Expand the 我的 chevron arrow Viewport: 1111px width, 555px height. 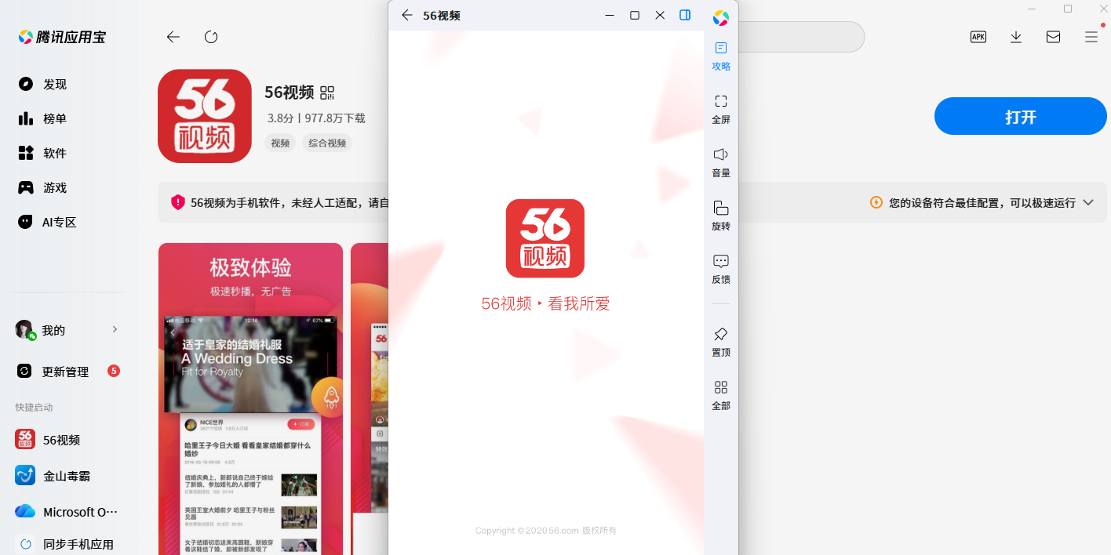pos(115,329)
